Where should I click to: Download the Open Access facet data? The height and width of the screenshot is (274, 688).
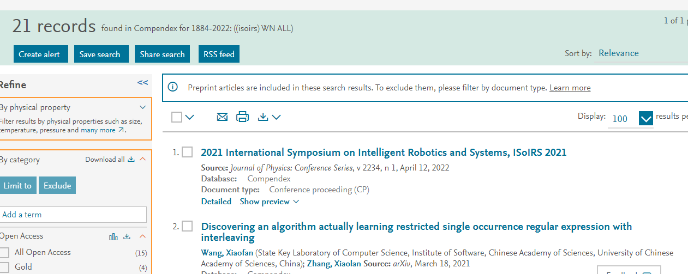(127, 236)
